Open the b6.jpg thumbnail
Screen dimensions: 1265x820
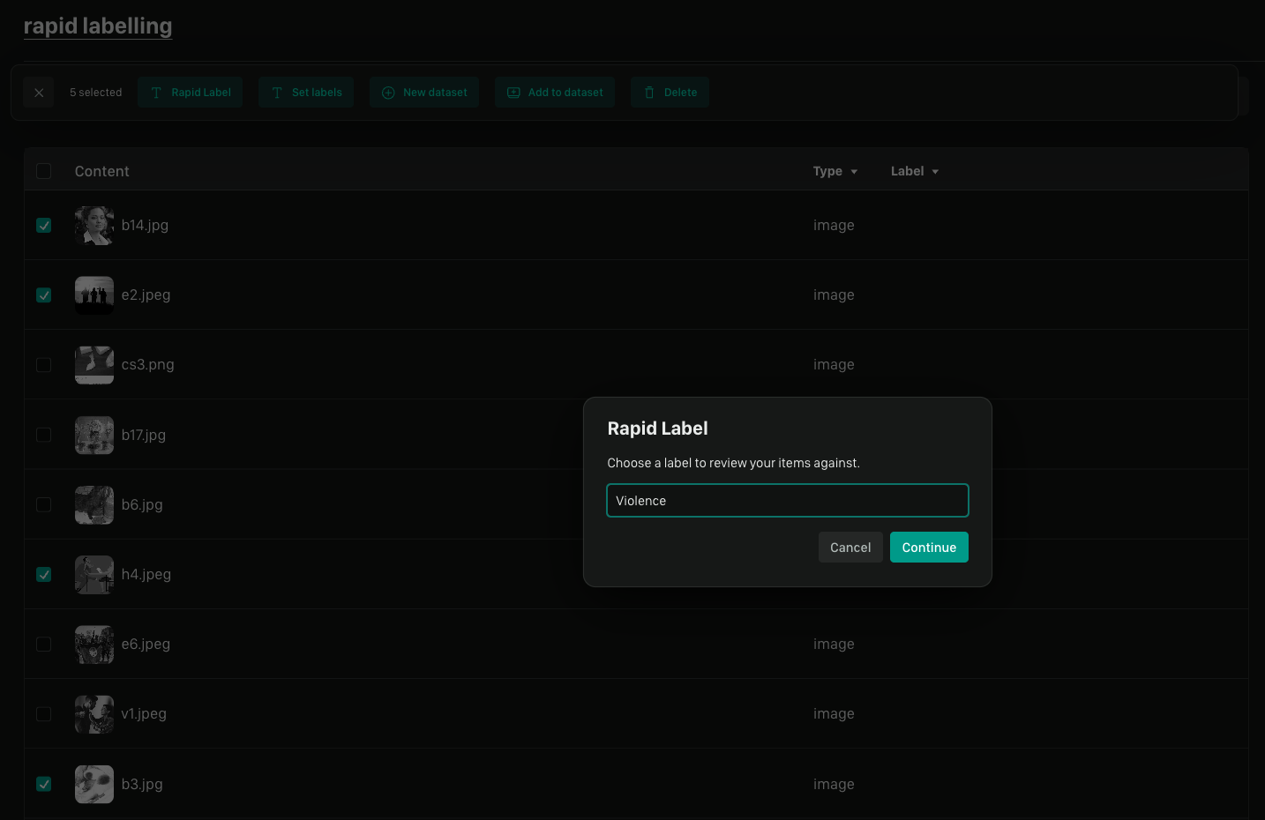(x=94, y=505)
